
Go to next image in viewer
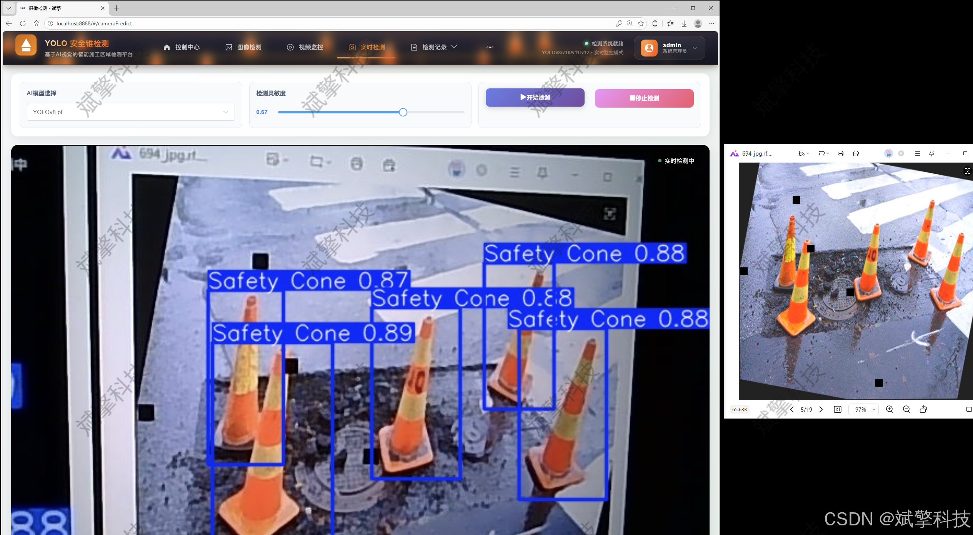tap(821, 409)
